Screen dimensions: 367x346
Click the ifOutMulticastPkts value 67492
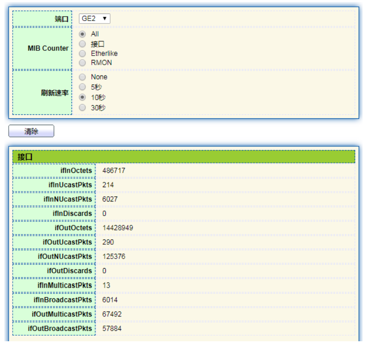(112, 314)
